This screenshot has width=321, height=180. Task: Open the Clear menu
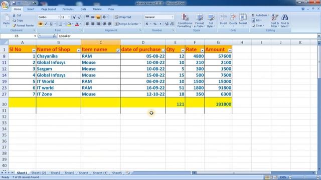tap(258, 25)
